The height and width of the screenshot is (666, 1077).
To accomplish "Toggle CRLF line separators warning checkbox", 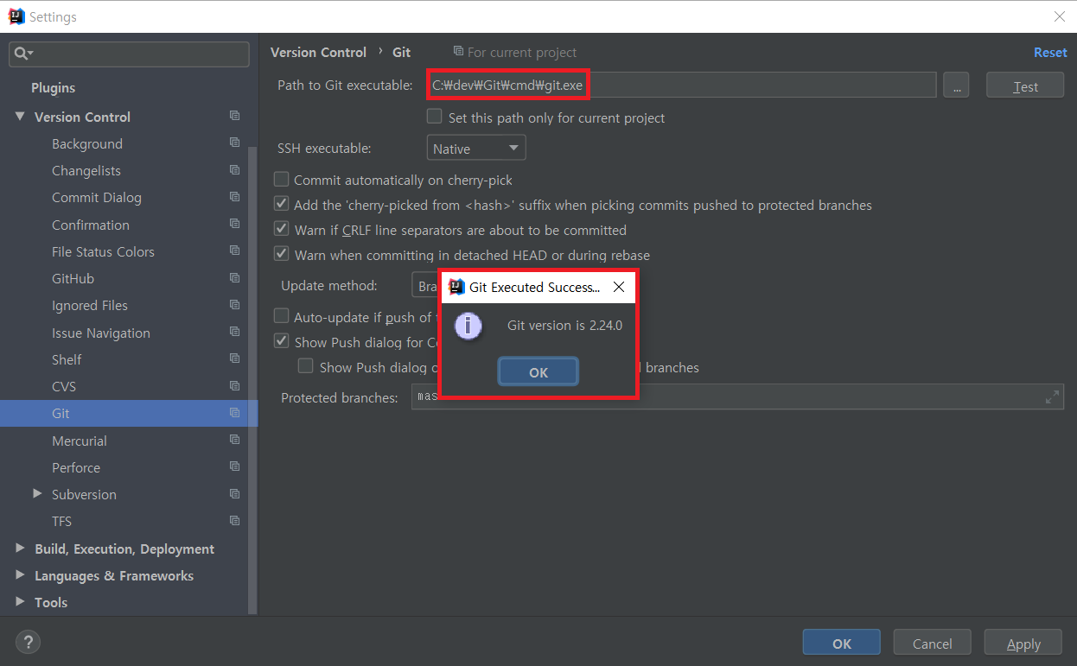I will pos(281,230).
